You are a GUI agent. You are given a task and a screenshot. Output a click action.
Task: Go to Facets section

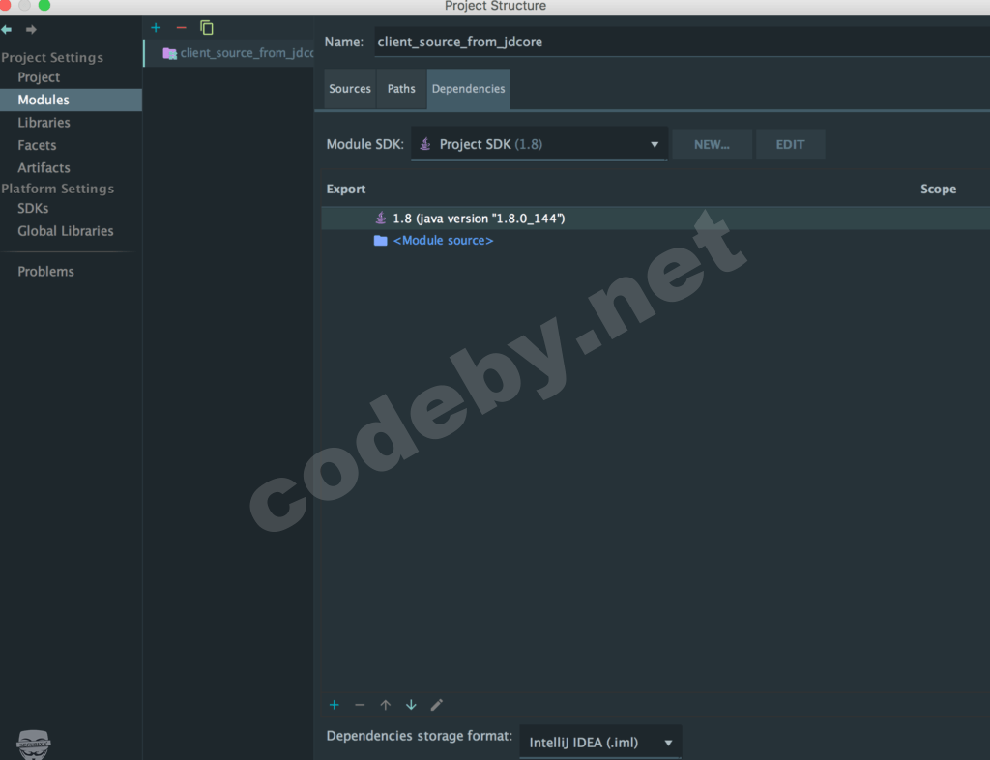coord(37,145)
